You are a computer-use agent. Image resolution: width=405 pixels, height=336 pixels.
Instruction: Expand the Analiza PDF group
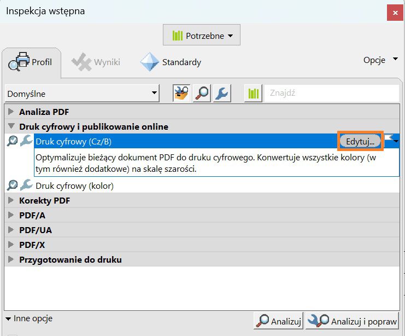click(11, 112)
